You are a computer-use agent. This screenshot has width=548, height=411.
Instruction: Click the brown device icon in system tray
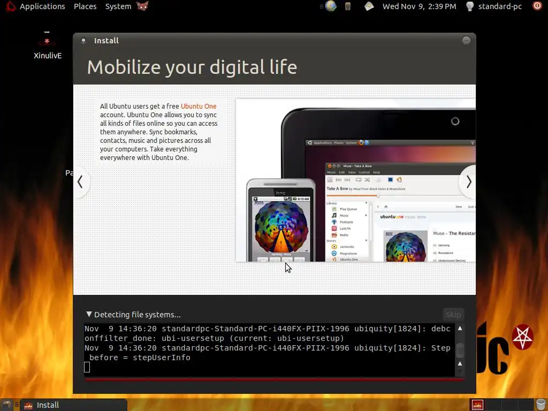click(x=348, y=6)
